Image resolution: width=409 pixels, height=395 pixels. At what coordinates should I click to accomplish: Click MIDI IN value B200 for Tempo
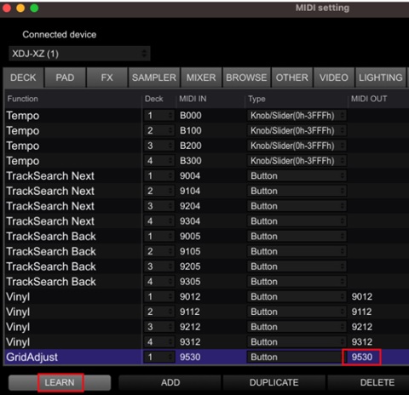point(191,146)
